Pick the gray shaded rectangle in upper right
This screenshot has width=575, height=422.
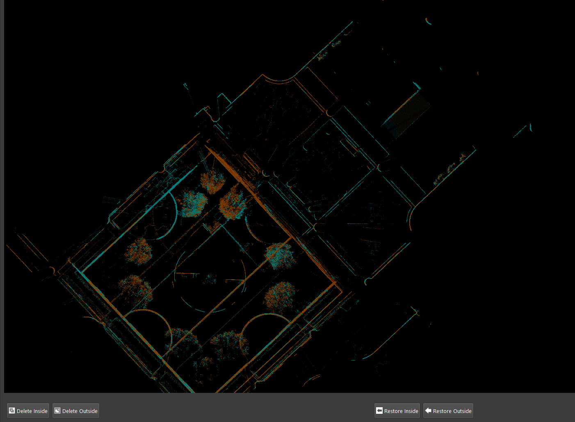[x=406, y=112]
